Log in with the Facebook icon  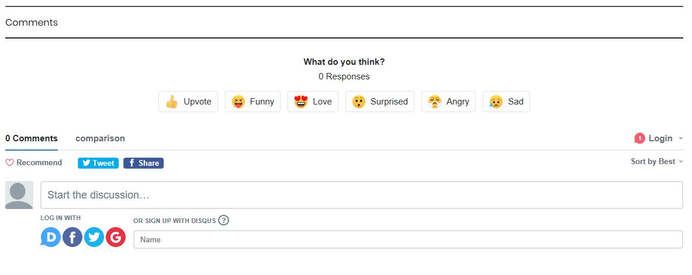72,237
